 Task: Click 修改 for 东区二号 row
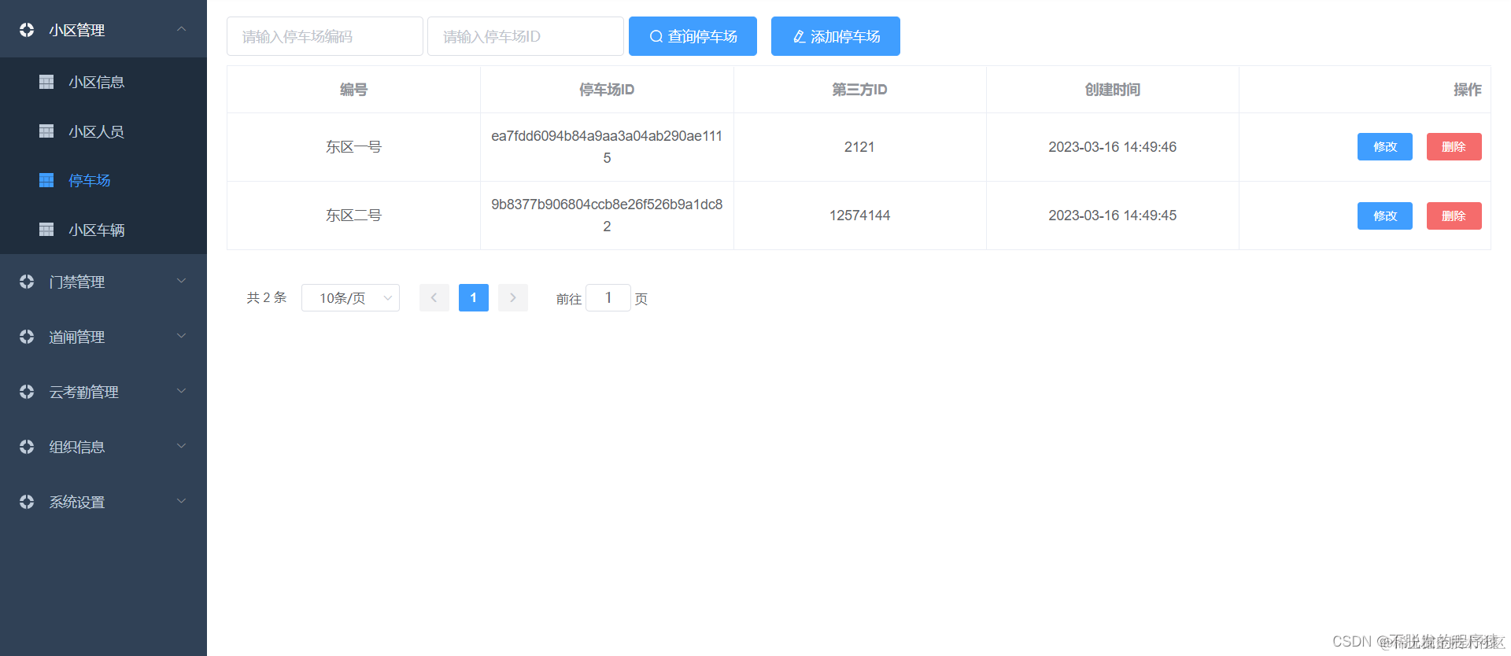[x=1384, y=216]
